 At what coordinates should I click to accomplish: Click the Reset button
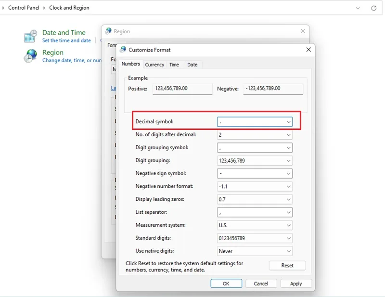[287, 266]
